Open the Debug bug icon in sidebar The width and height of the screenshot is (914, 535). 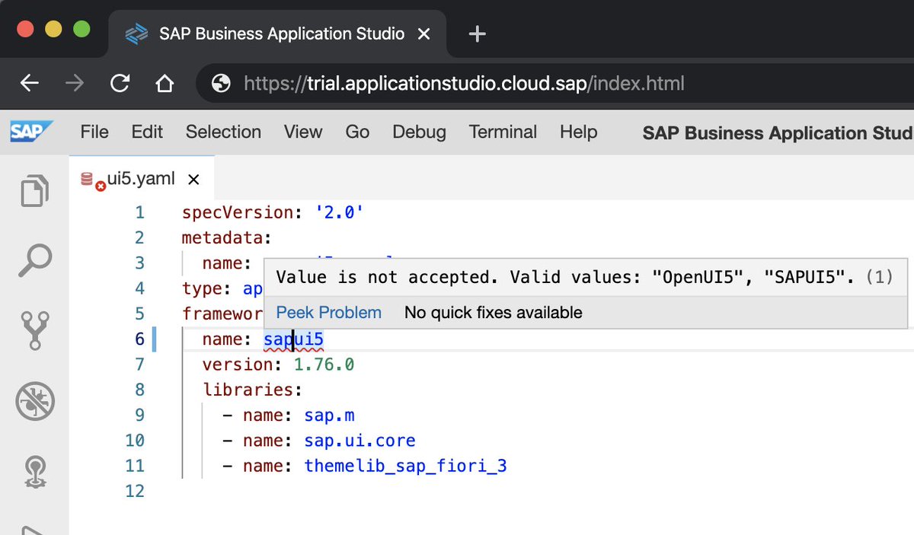[x=34, y=400]
